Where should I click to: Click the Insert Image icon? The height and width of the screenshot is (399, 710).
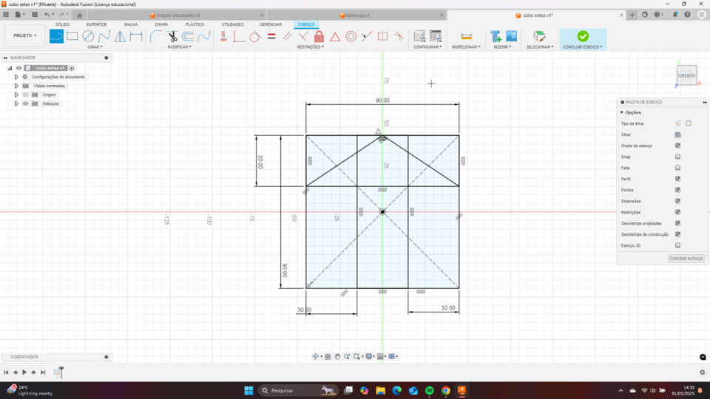(x=511, y=36)
